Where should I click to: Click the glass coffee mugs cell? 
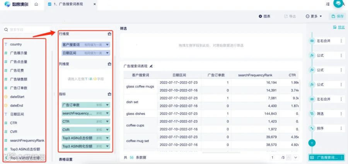coord(140,86)
